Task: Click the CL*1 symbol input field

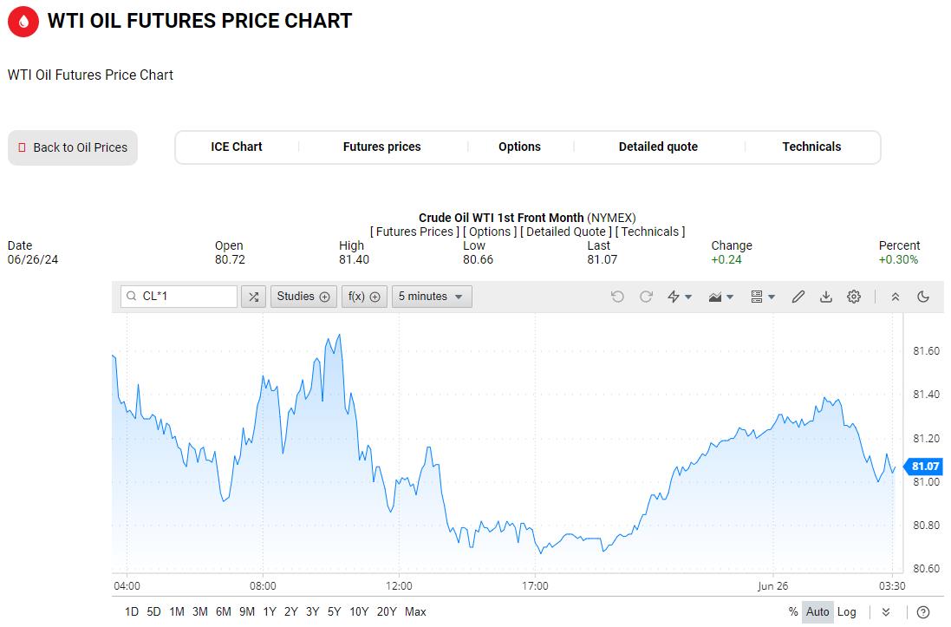Action: click(x=179, y=297)
